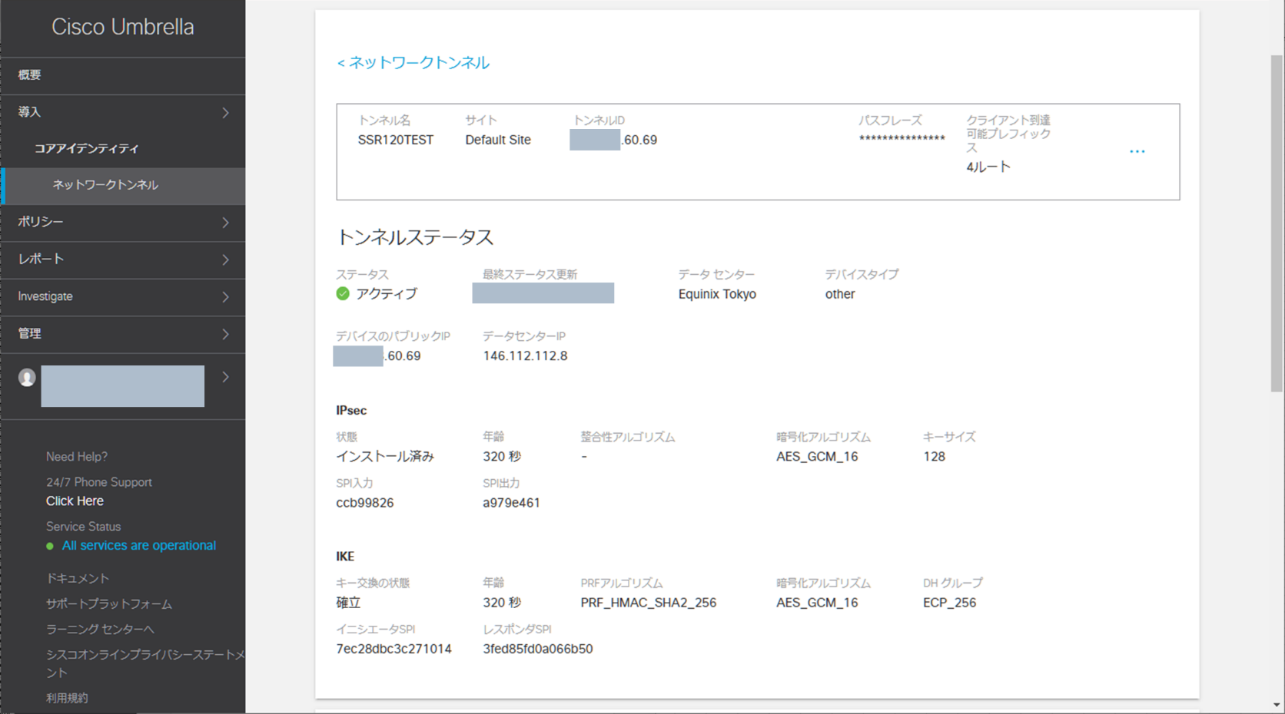Click PRF_HMAC_SHA2_256 algorithm value
The image size is (1285, 714).
point(649,603)
